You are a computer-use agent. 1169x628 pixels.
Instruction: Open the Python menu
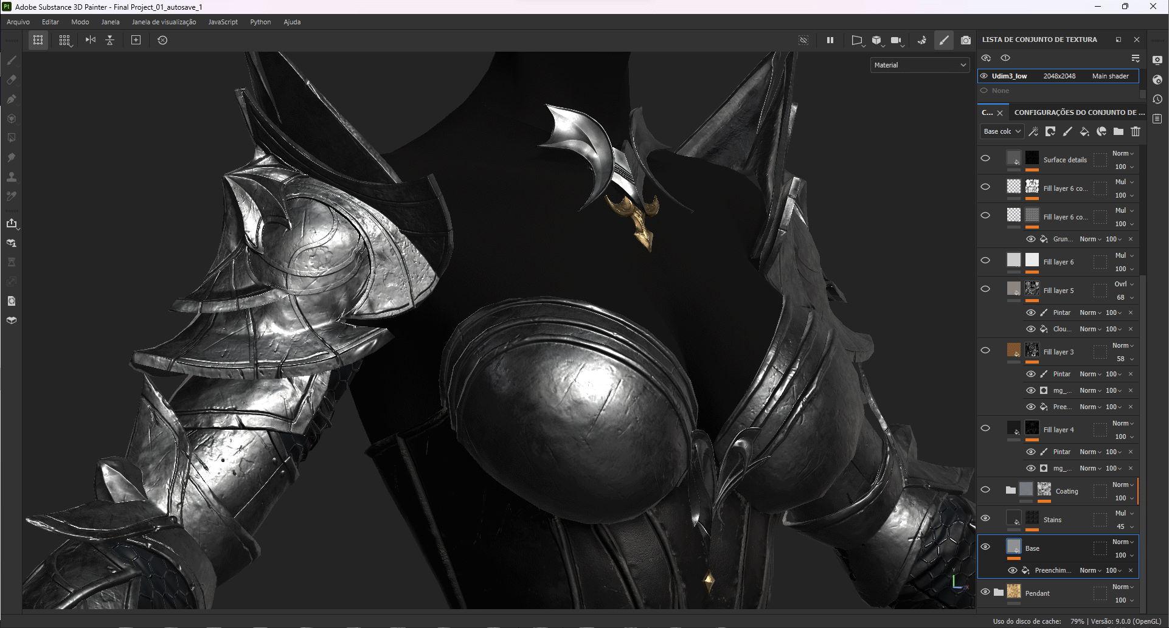pyautogui.click(x=260, y=22)
